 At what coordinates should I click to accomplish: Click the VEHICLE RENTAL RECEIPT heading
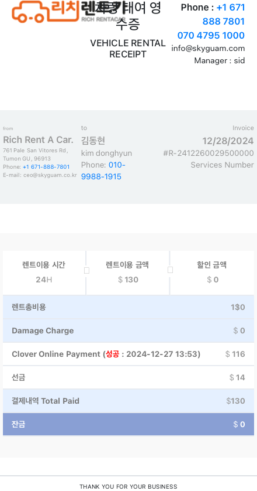[x=128, y=49]
